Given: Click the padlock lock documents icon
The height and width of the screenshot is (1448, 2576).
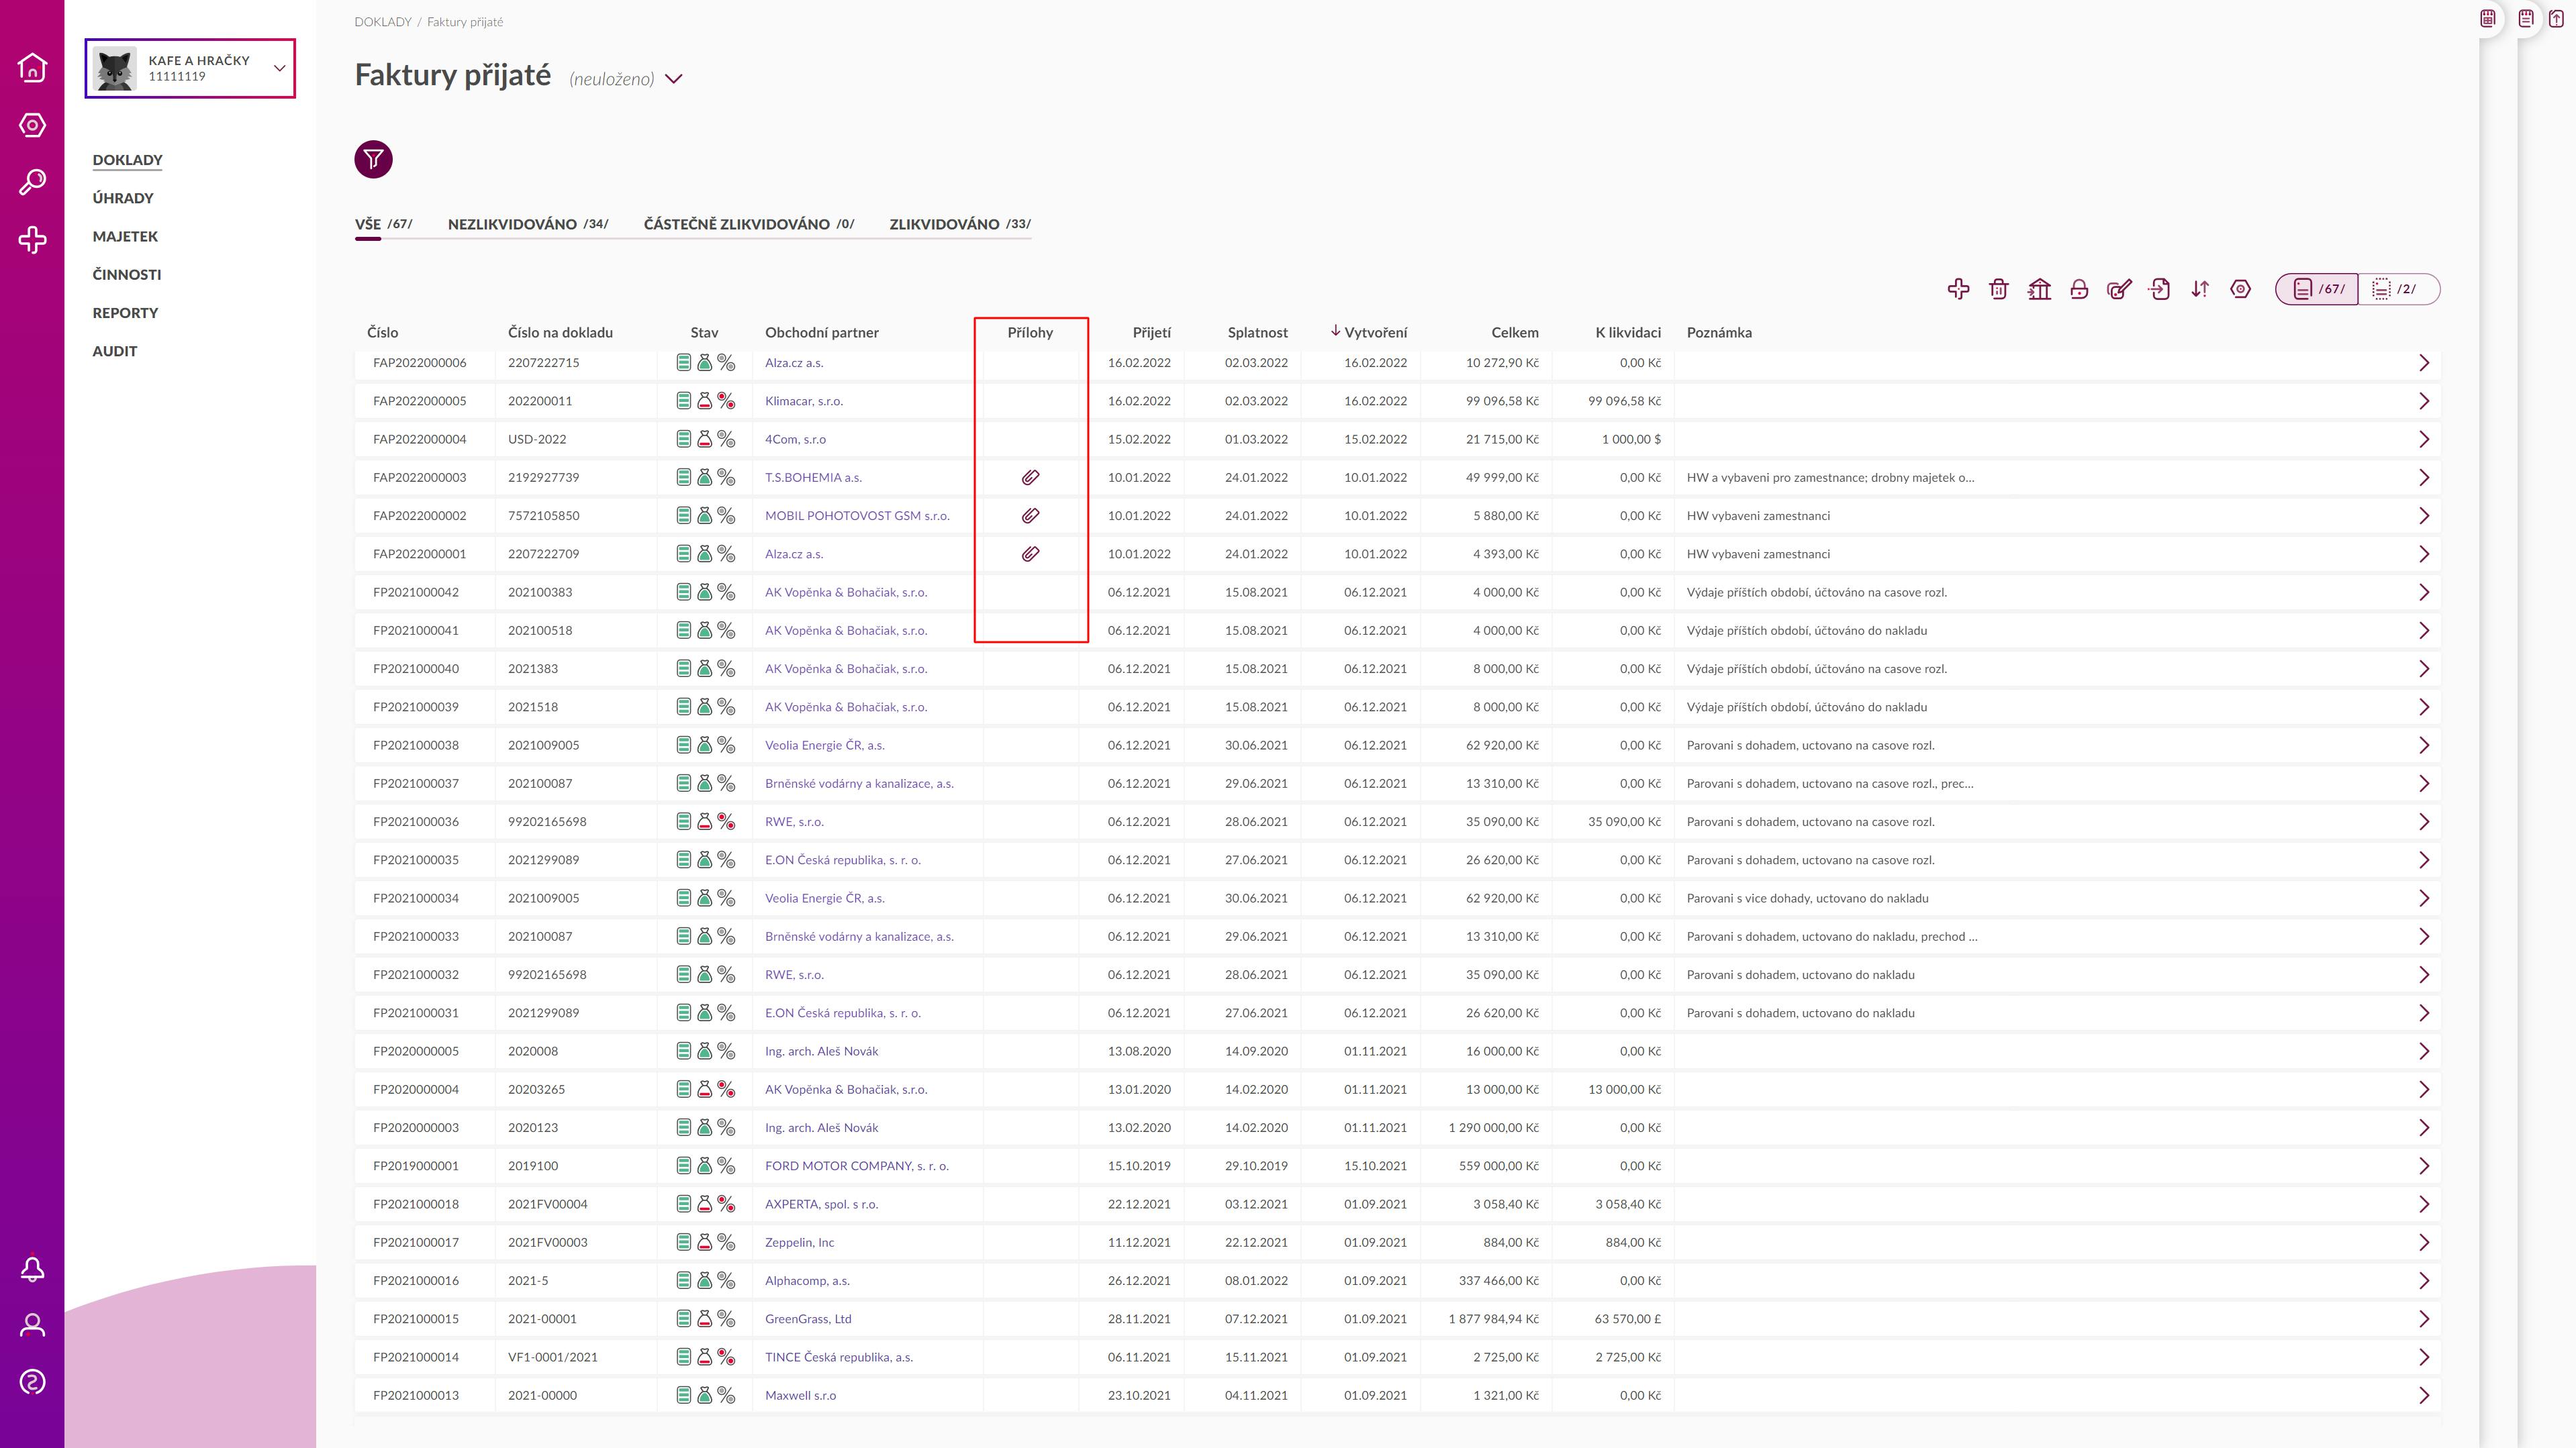Looking at the screenshot, I should 2079,289.
